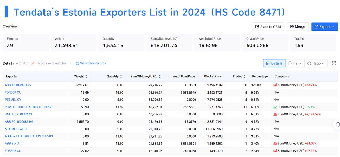The width and height of the screenshot is (340, 157).
Task: Click comparison chart icon for UNITED STREAM OU
Action: pyautogui.click(x=275, y=114)
